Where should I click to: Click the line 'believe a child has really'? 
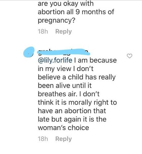coord(77,77)
